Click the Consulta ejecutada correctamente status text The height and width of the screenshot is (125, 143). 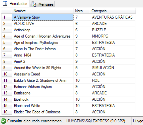point(36,121)
